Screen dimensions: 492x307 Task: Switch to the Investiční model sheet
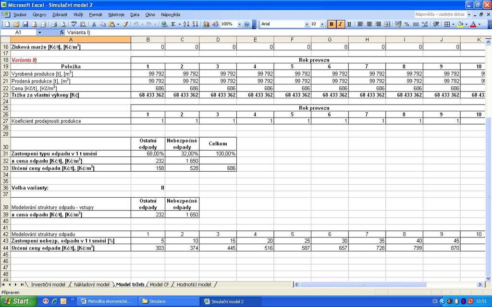coord(48,284)
